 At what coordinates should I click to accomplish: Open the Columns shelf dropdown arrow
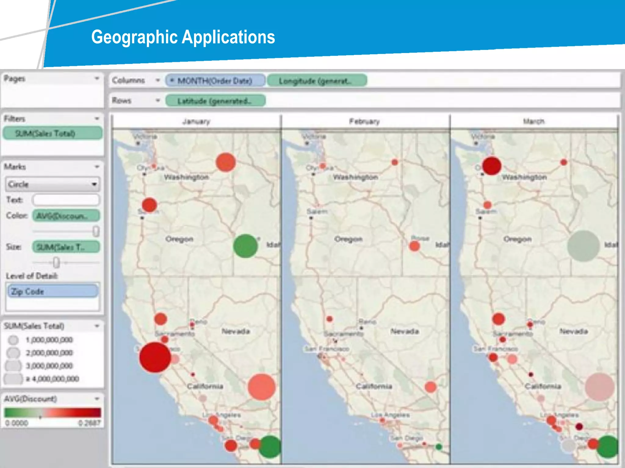tap(158, 80)
